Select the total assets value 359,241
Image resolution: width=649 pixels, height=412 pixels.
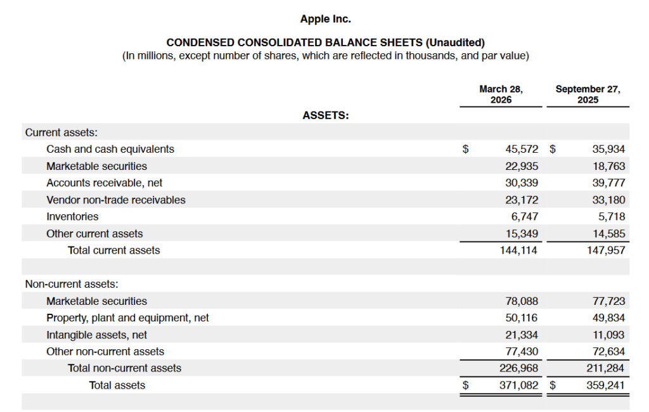[x=605, y=385]
